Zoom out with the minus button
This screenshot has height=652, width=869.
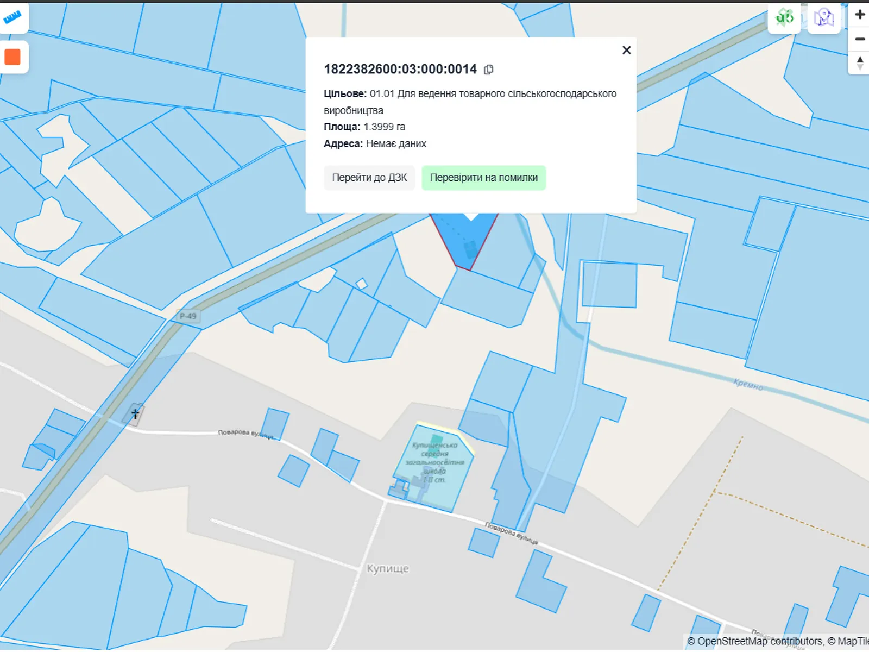tap(860, 39)
